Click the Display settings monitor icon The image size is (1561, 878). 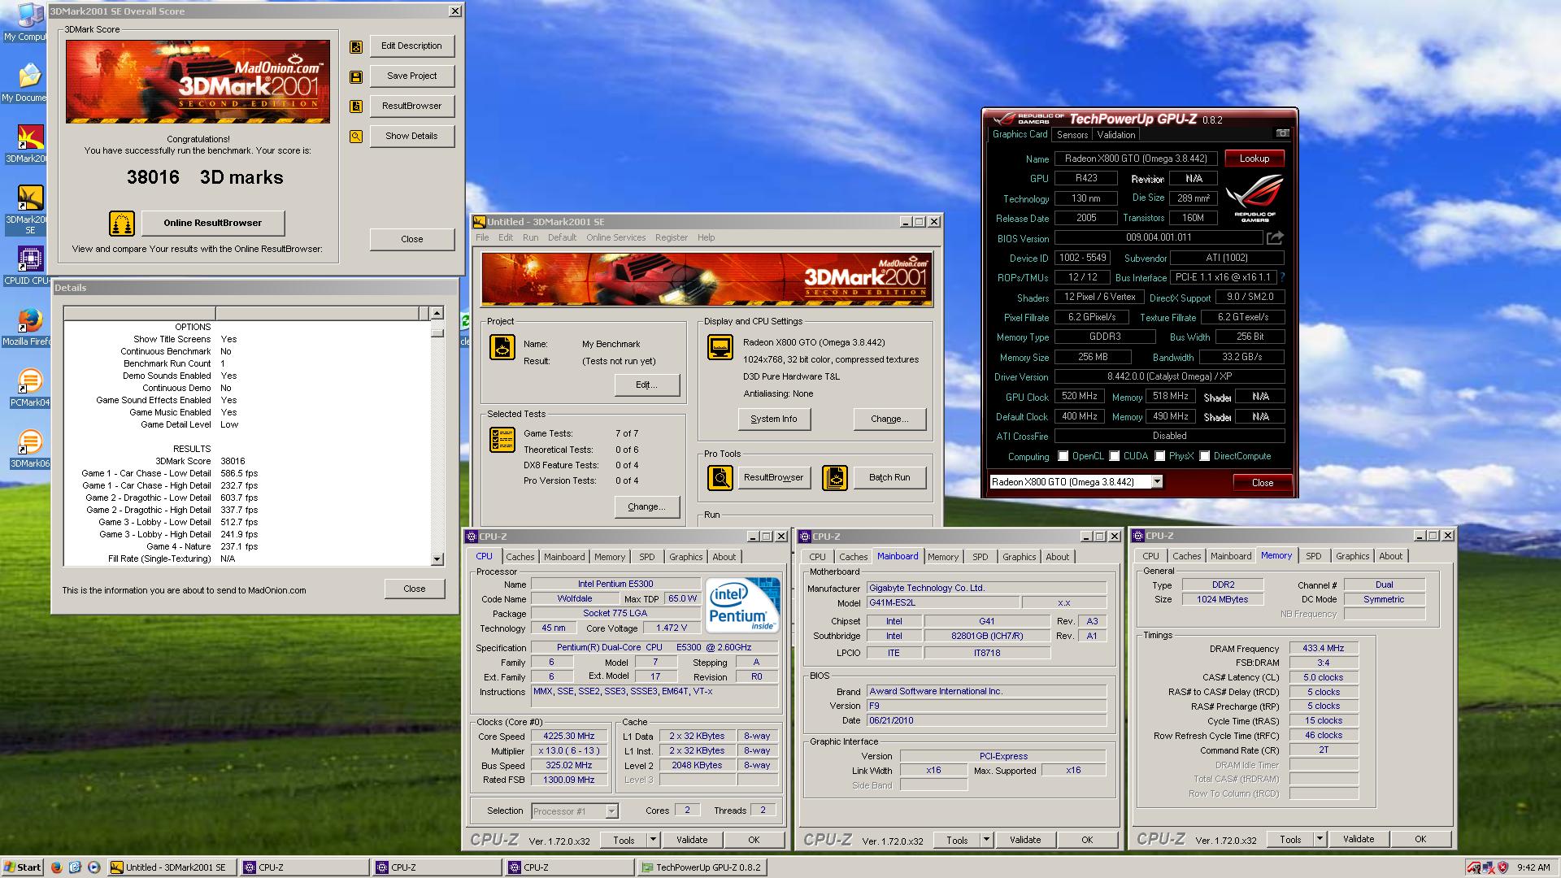coord(720,347)
